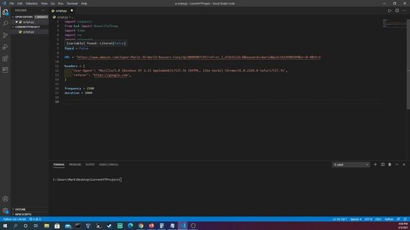The image size is (410, 230).
Task: Change the Spaces: 4 indentation setting
Action: (356, 219)
